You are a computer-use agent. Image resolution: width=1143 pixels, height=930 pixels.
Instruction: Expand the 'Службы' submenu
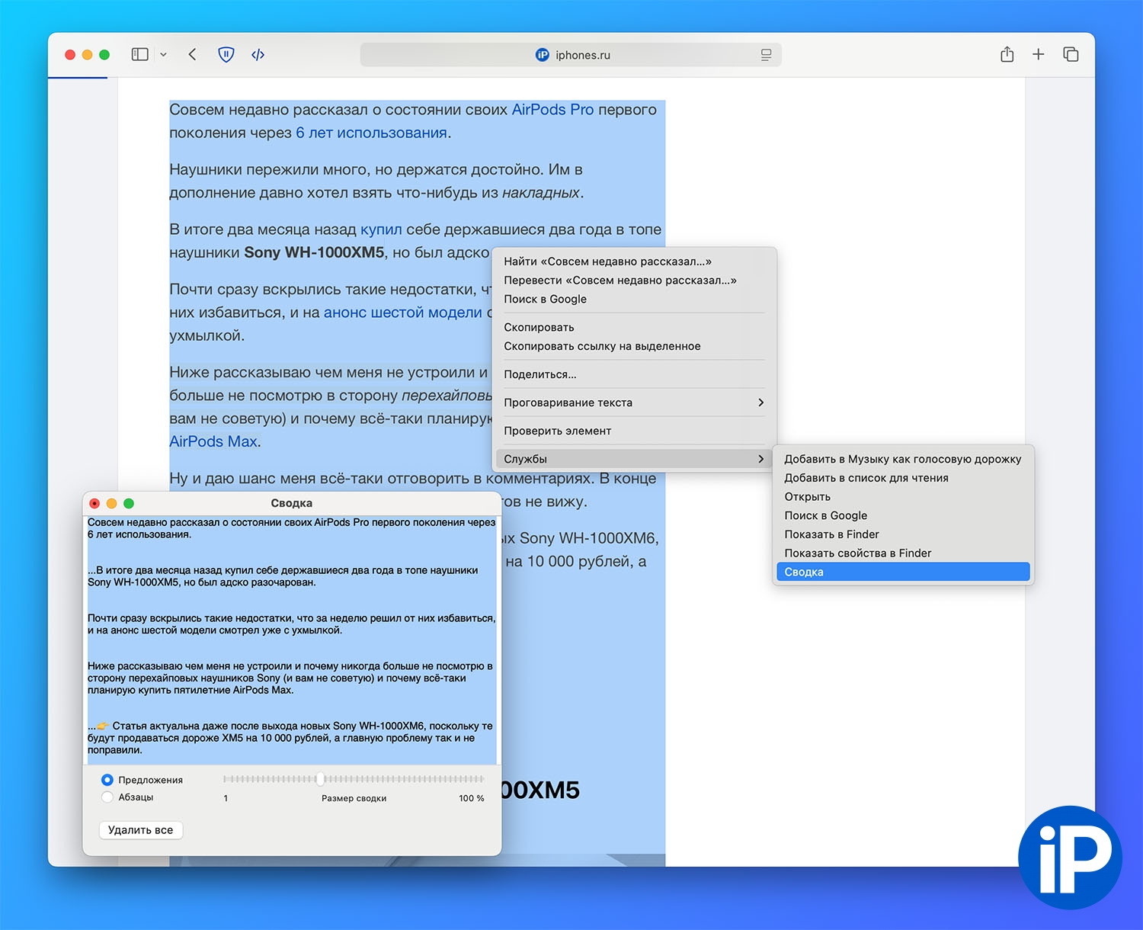coord(634,459)
